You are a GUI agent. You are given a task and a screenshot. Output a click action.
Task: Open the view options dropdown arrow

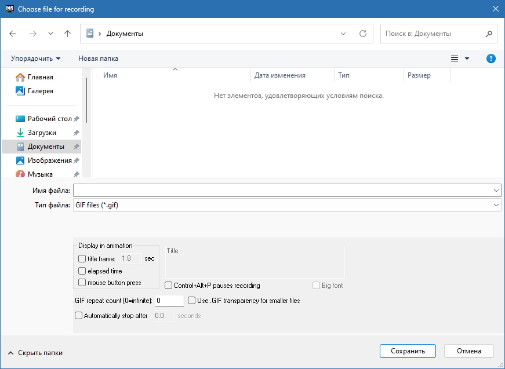[467, 59]
